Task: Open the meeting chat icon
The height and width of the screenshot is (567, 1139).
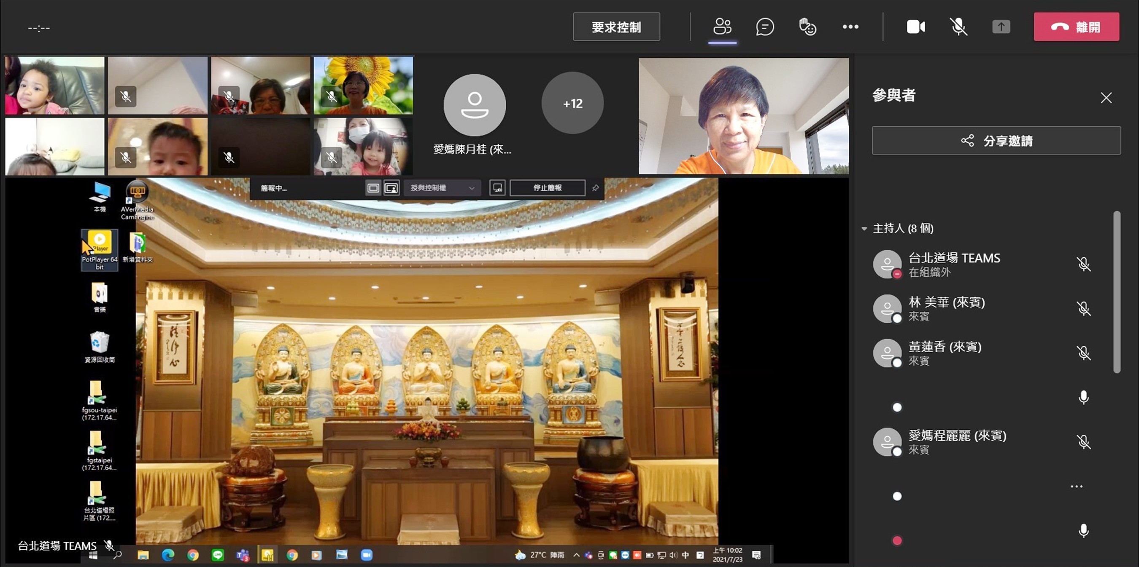Action: (x=764, y=27)
